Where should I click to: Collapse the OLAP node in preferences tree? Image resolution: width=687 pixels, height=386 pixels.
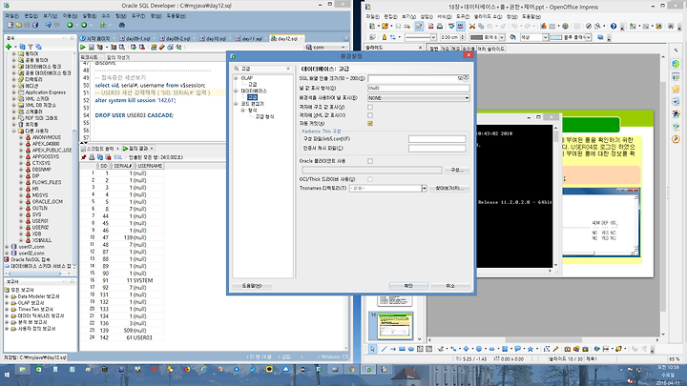tap(236, 78)
